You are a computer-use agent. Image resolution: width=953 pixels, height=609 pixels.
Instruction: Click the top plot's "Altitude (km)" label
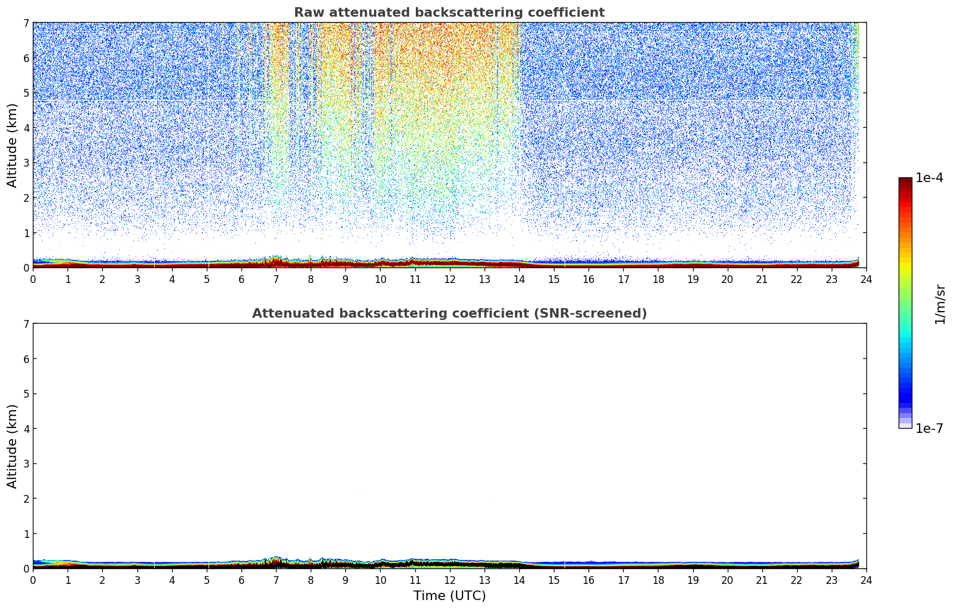13,145
